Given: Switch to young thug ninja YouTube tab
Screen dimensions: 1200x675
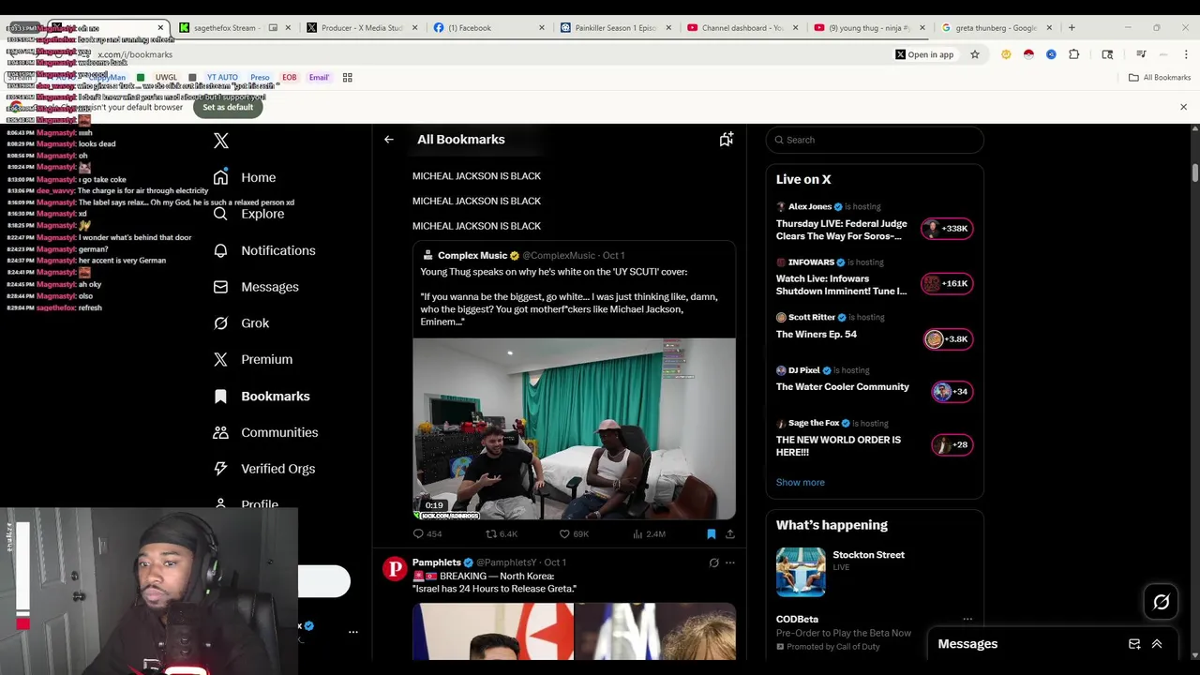Looking at the screenshot, I should pyautogui.click(x=868, y=28).
